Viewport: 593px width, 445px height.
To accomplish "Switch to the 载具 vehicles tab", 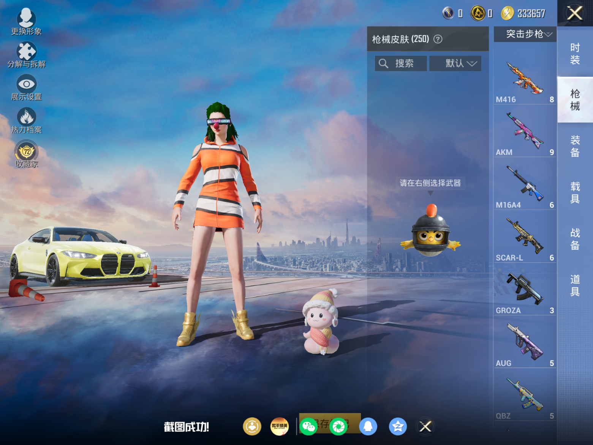I will click(575, 192).
